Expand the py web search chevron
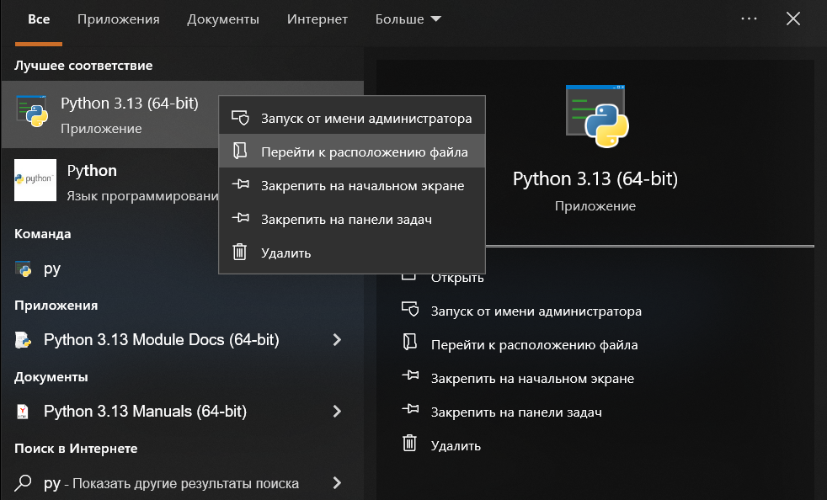Viewport: 827px width, 500px height. coord(337,483)
